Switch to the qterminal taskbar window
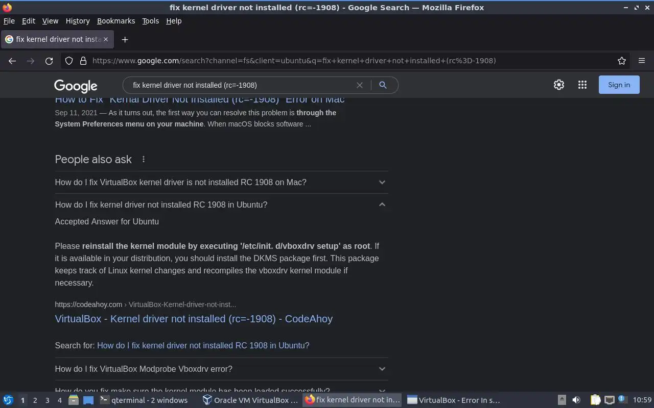 (x=147, y=400)
